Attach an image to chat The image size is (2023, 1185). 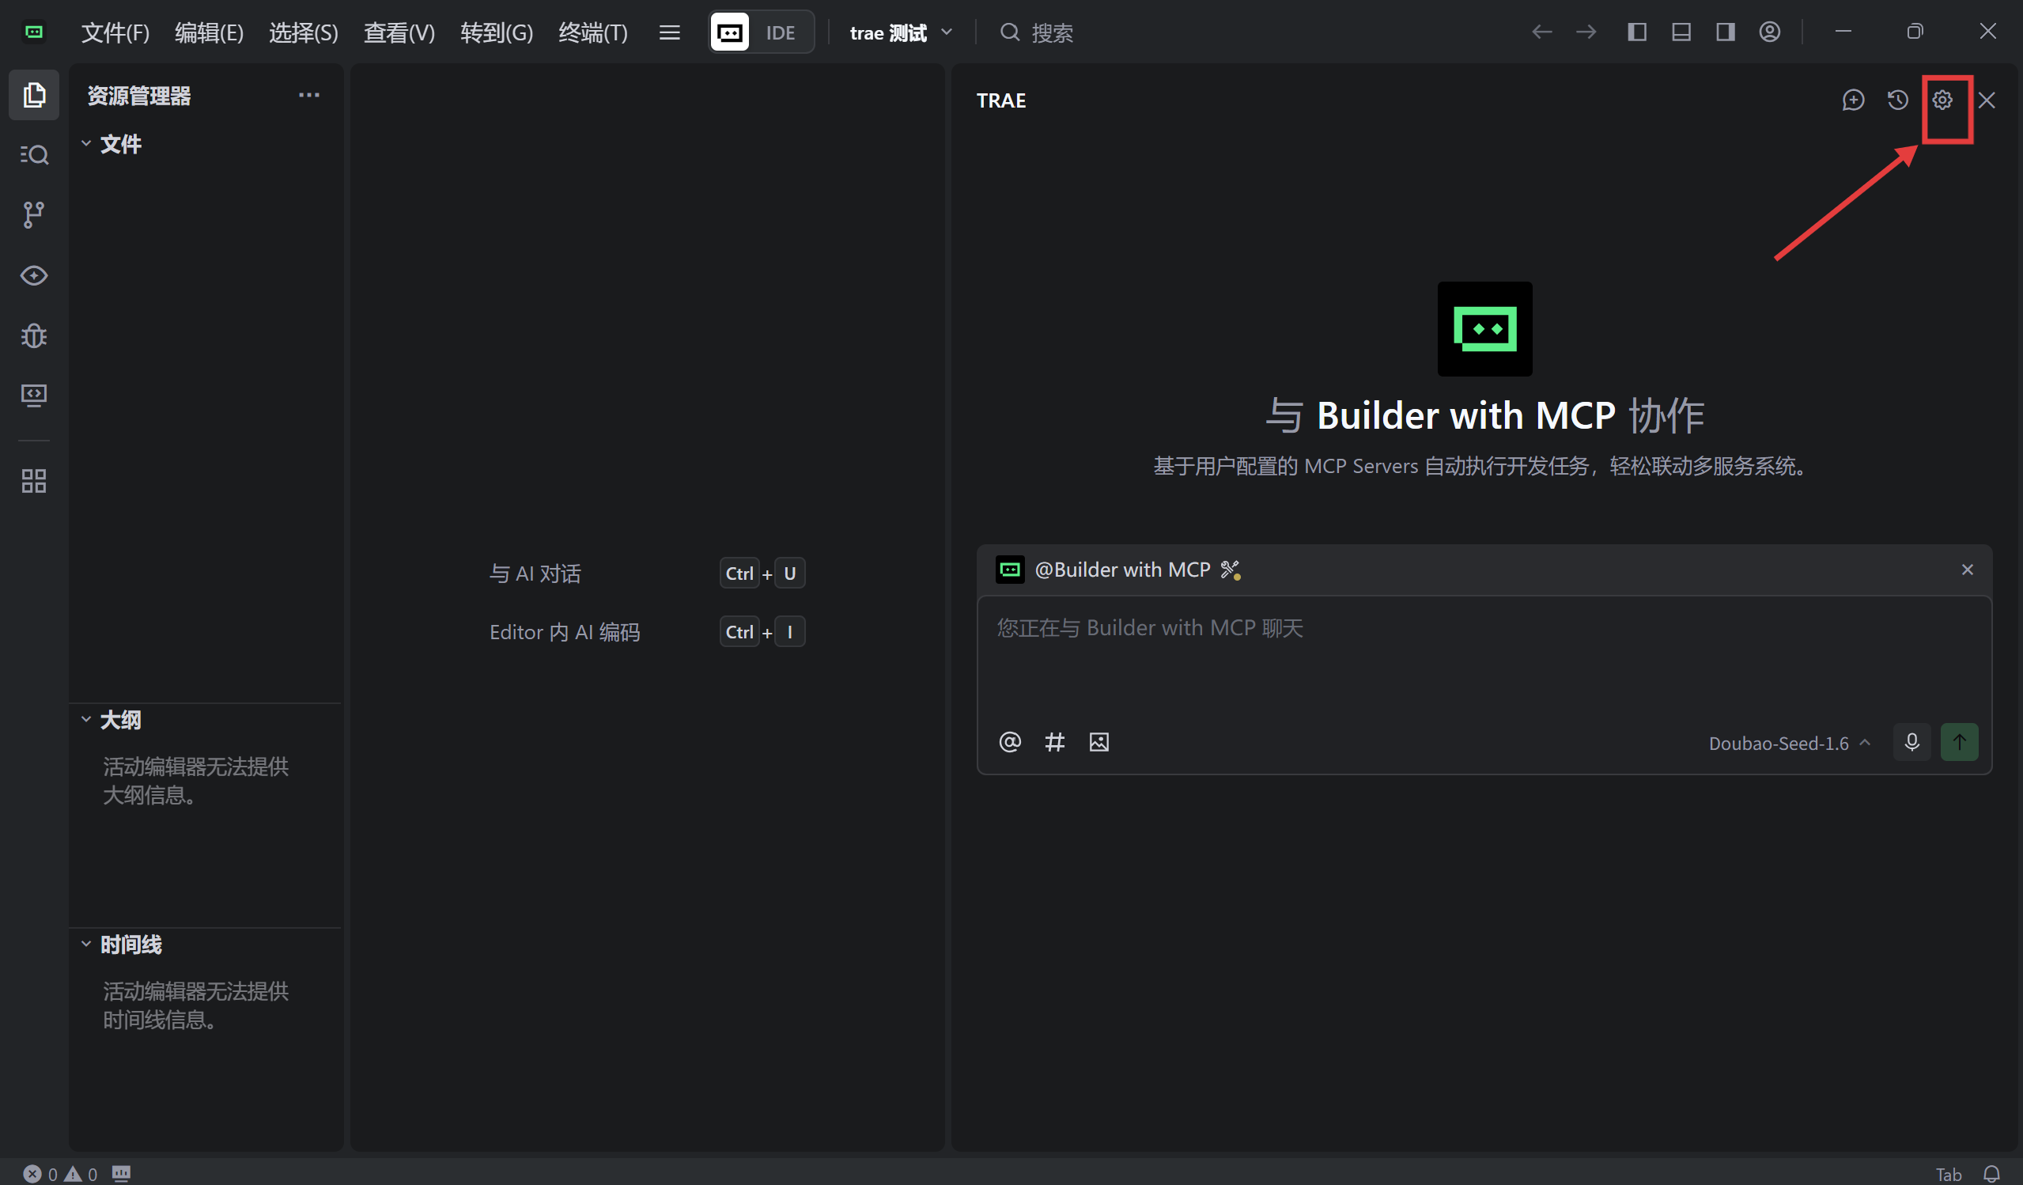coord(1099,742)
